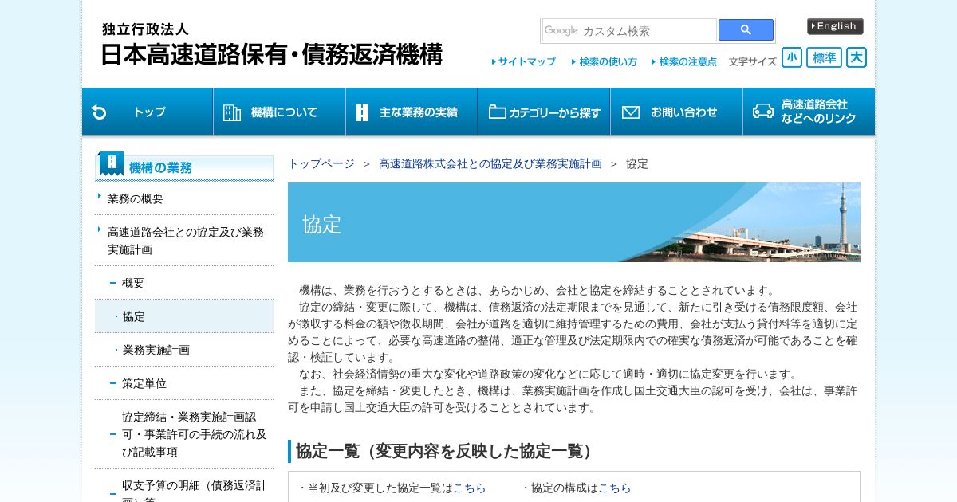
Task: Set text size to 大
Action: [x=857, y=57]
